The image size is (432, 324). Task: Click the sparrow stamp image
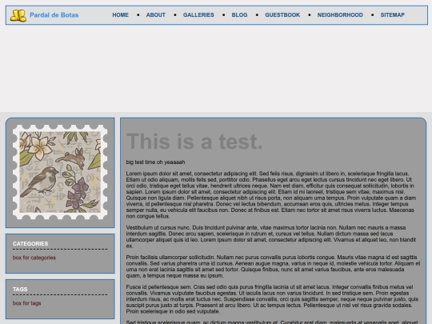(x=60, y=172)
